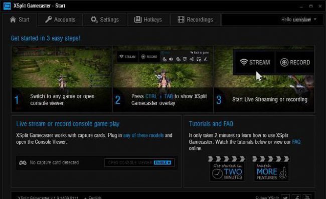Open the English language selector
The height and width of the screenshot is (199, 326).
click(x=93, y=197)
